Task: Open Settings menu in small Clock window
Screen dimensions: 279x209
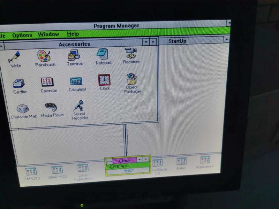Action: point(118,167)
